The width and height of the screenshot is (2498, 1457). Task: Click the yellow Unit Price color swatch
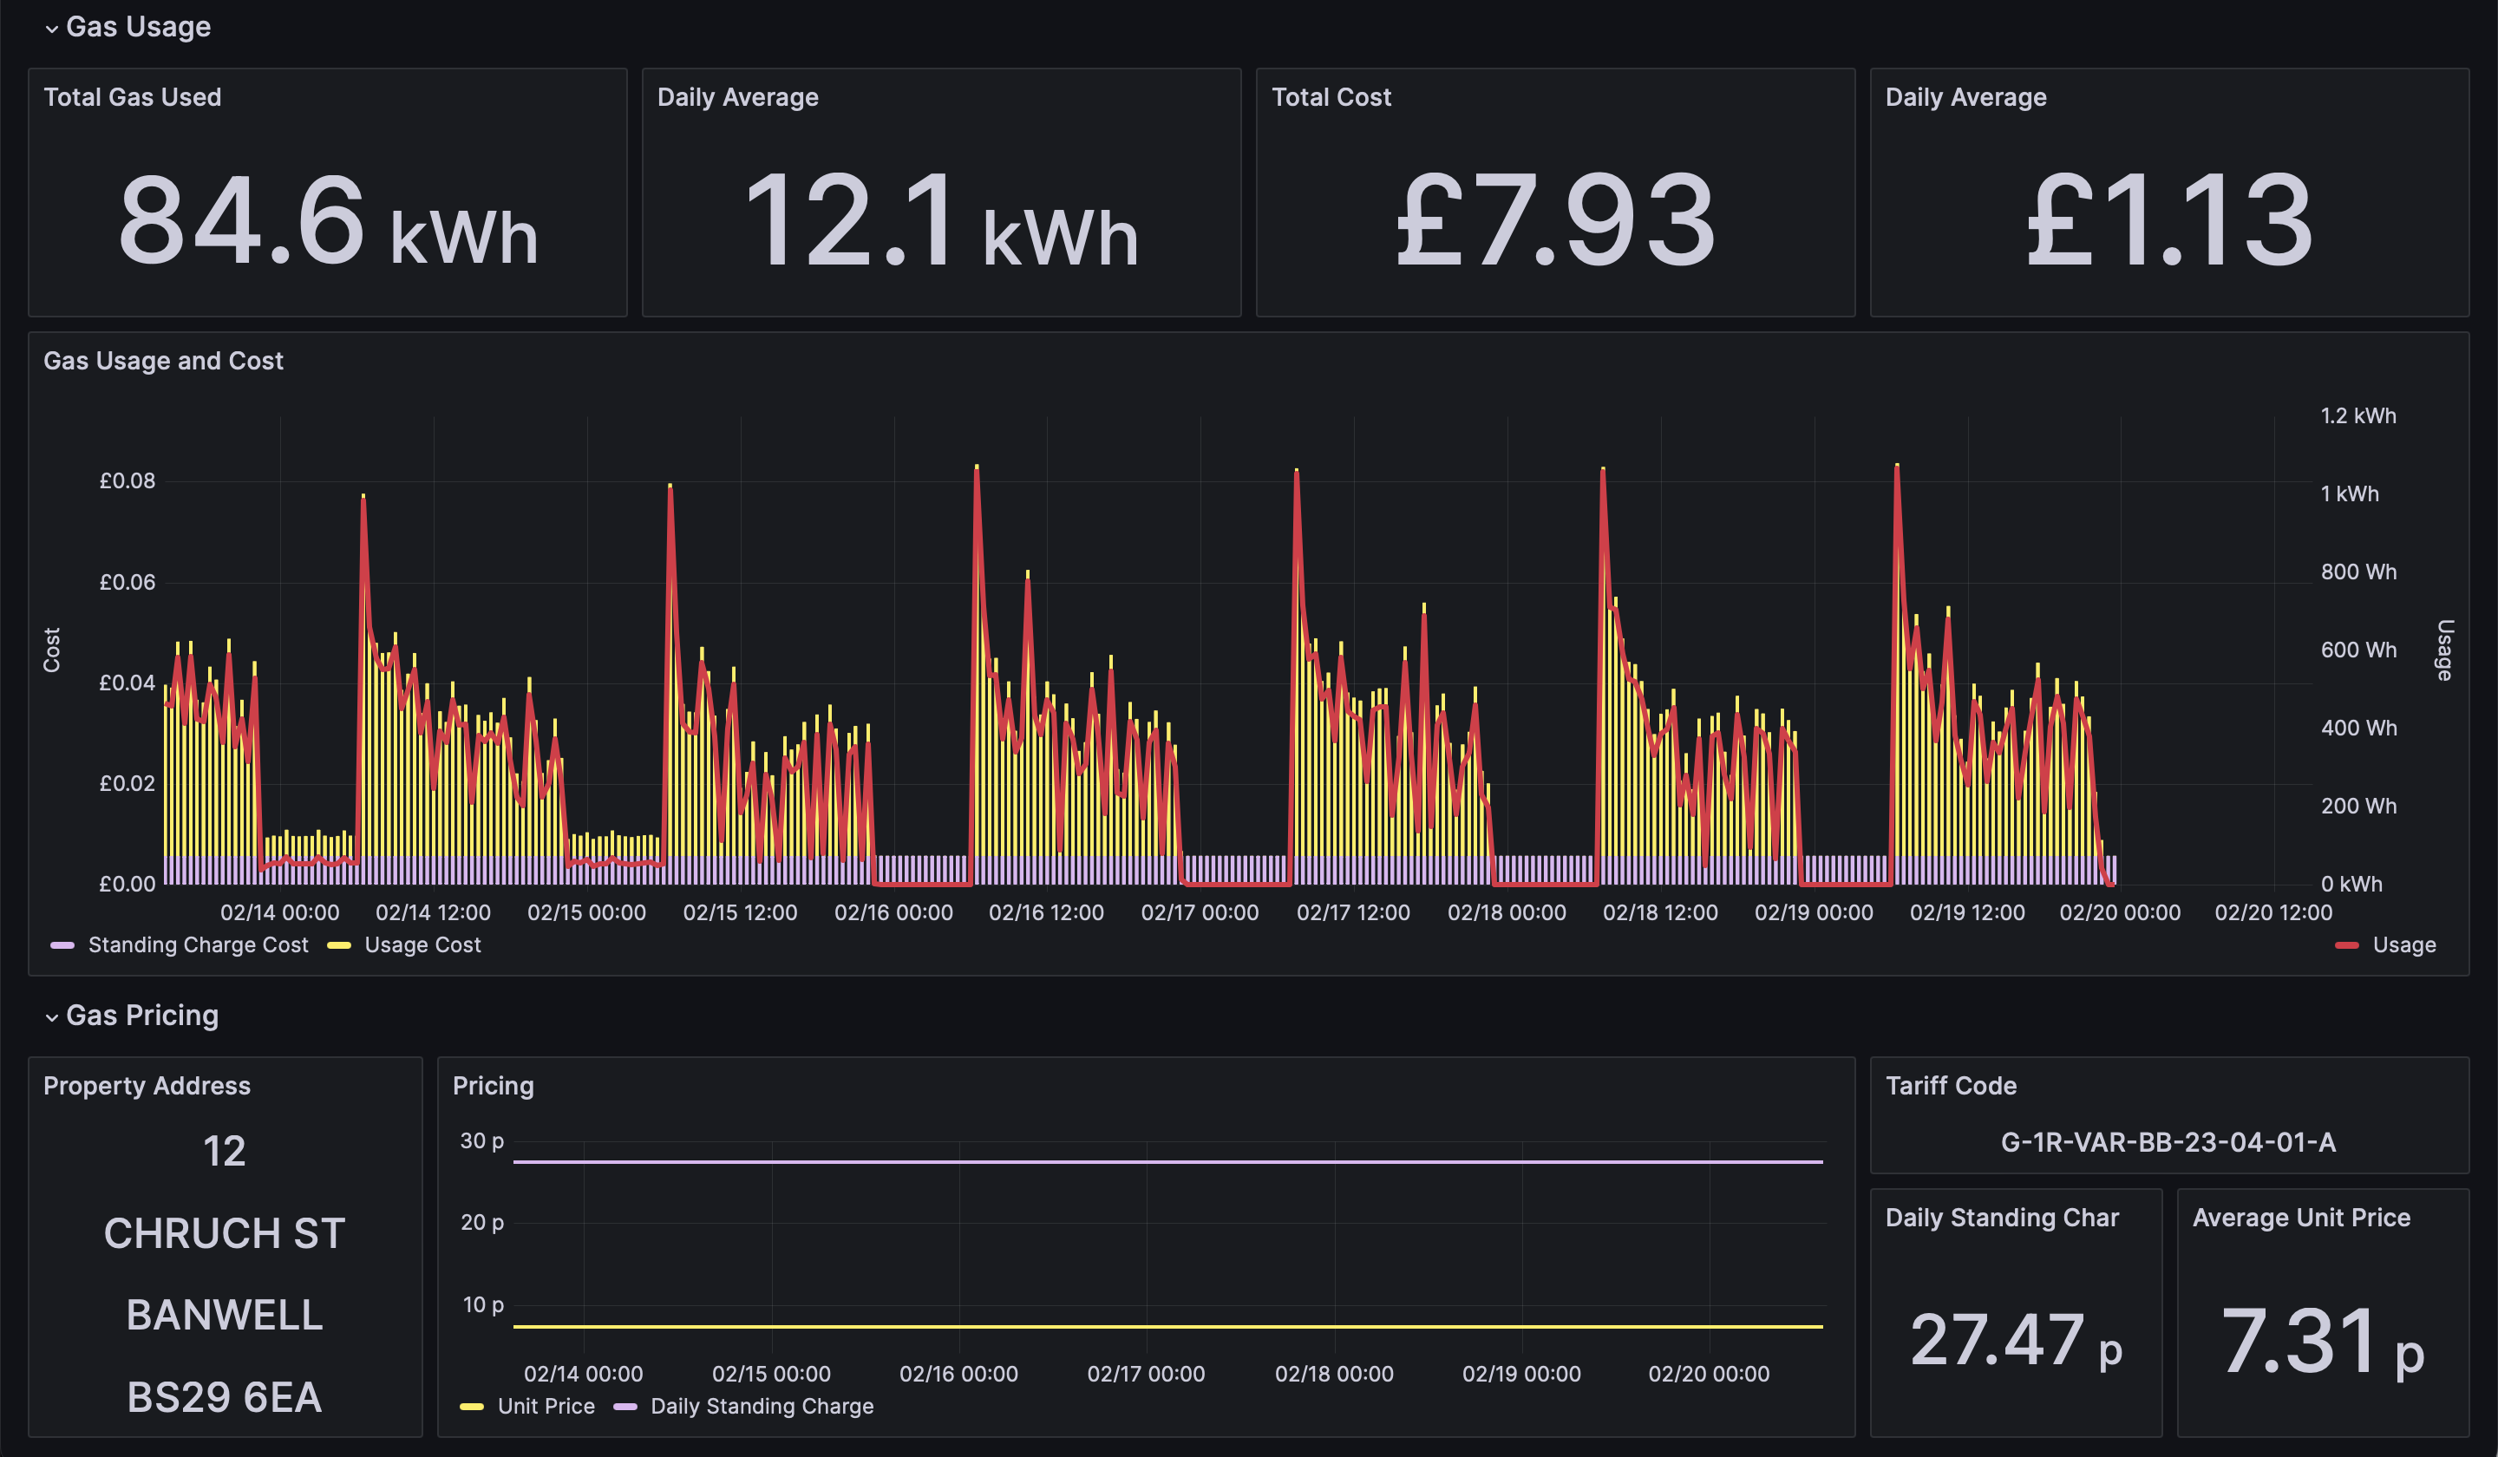pyautogui.click(x=472, y=1407)
